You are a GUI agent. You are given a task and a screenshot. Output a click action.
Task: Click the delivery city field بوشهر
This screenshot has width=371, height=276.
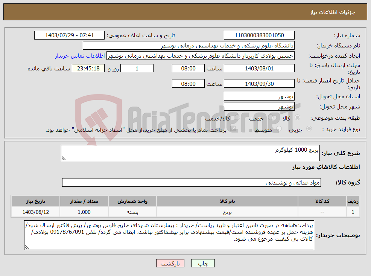tap(259, 107)
